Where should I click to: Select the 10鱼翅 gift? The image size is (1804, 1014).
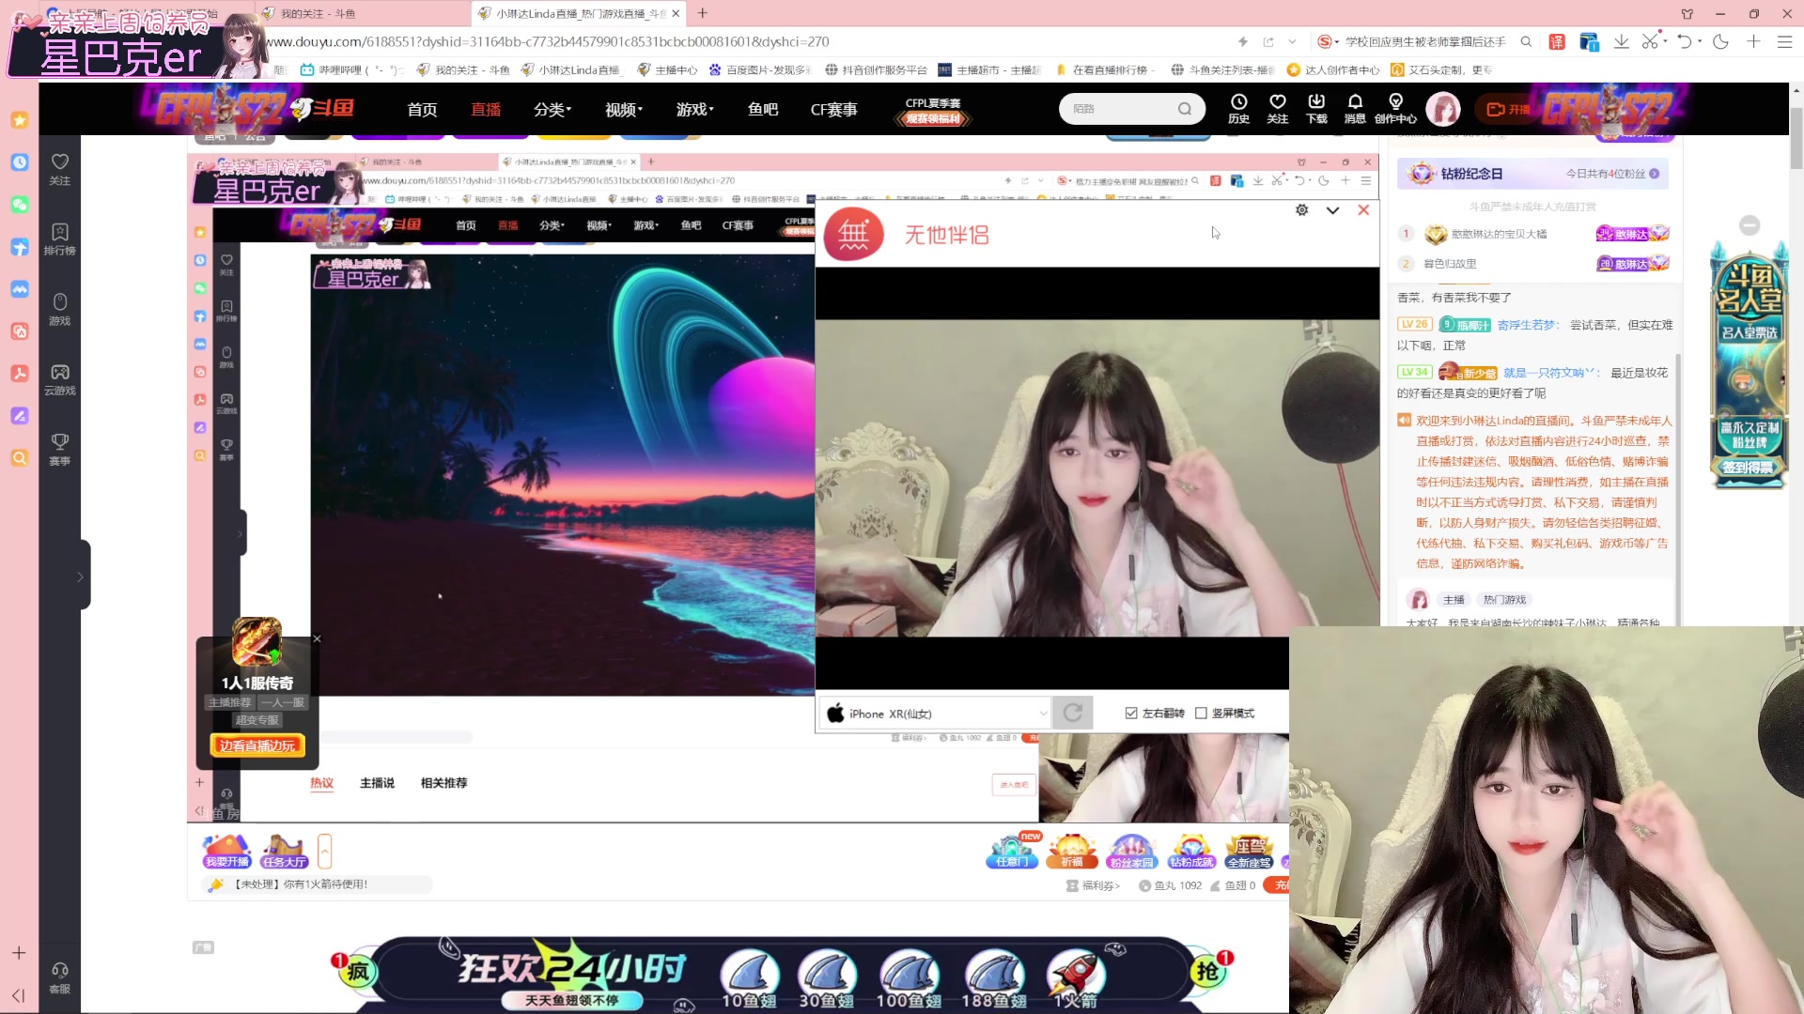(x=749, y=978)
